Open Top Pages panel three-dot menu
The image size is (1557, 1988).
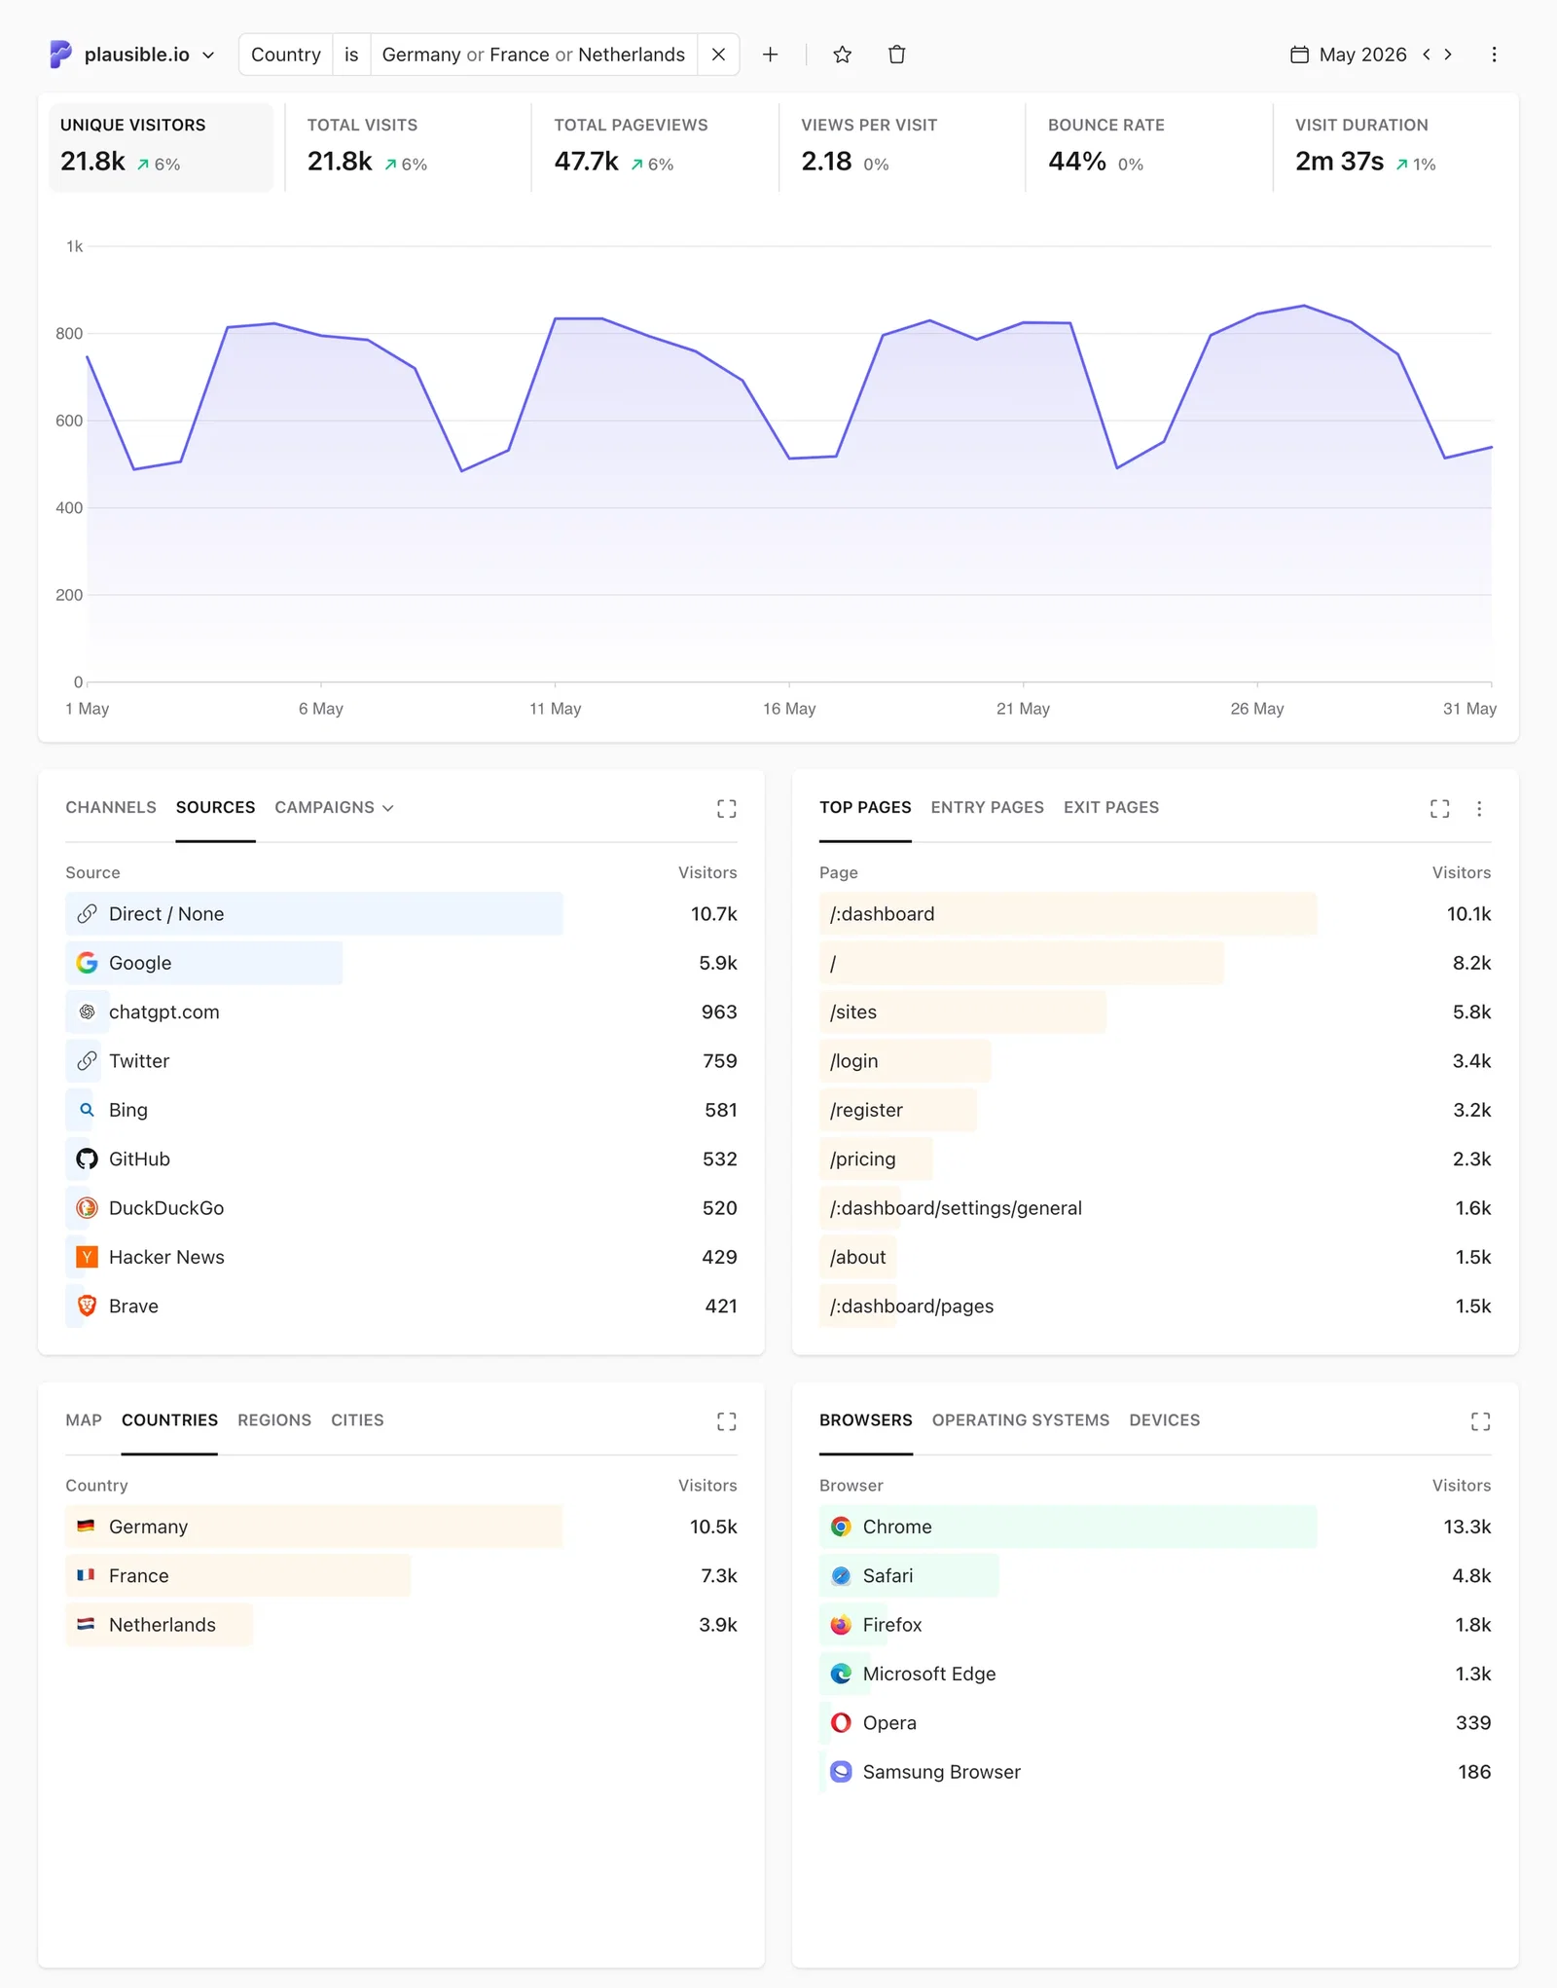pos(1479,808)
